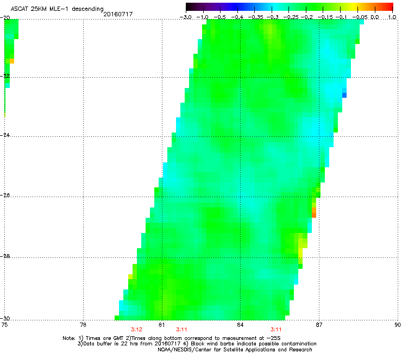
Task: Click the colorbar label '0.0'
Action: pos(375,17)
